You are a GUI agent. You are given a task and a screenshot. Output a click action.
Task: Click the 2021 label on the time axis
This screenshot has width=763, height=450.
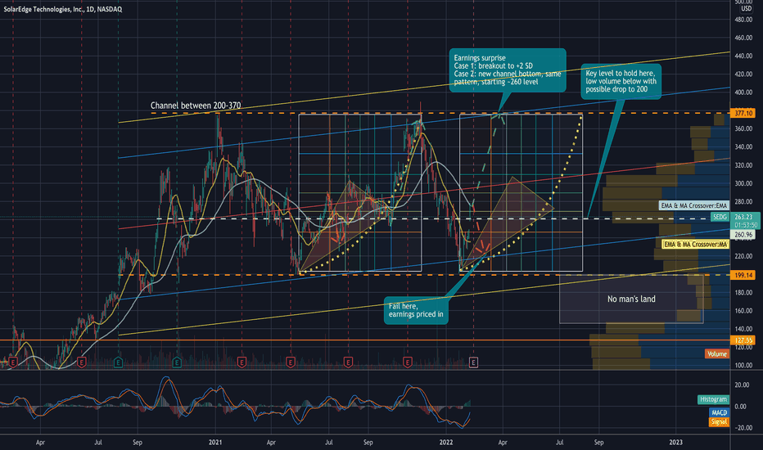(215, 442)
